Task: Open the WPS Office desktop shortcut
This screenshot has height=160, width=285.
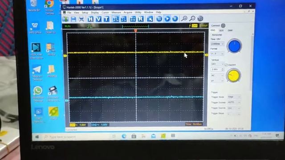Action: tap(35, 28)
